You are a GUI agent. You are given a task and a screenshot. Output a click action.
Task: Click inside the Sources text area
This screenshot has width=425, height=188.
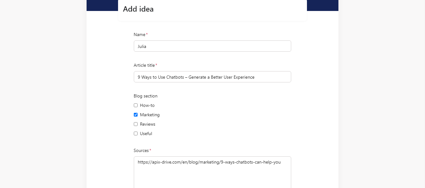[x=212, y=172]
